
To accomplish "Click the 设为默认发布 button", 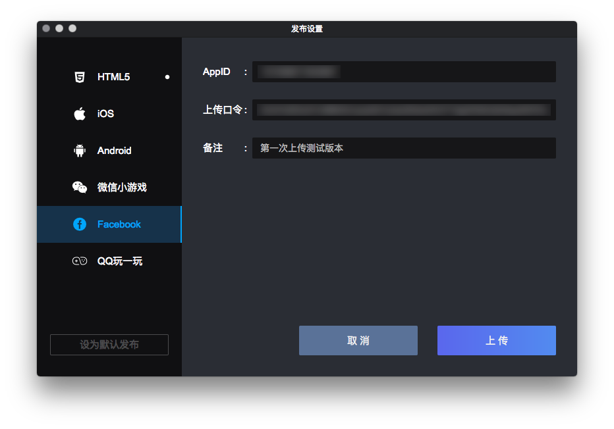I will (x=109, y=345).
